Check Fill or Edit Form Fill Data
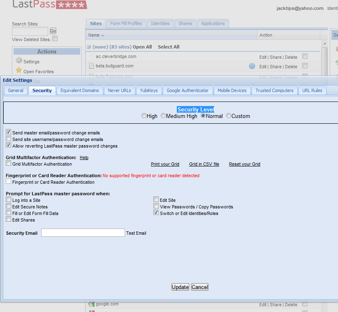Image resolution: width=338 pixels, height=312 pixels. [x=8, y=213]
